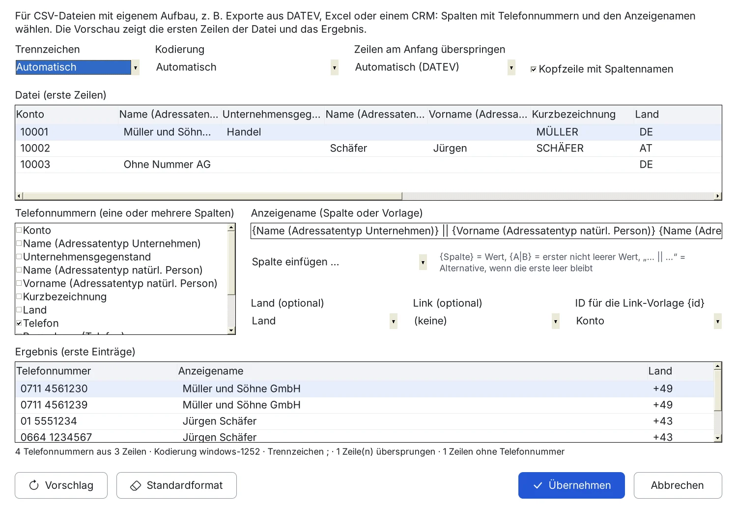
Task: Click the Vorschlag refresh icon
Action: pyautogui.click(x=34, y=485)
